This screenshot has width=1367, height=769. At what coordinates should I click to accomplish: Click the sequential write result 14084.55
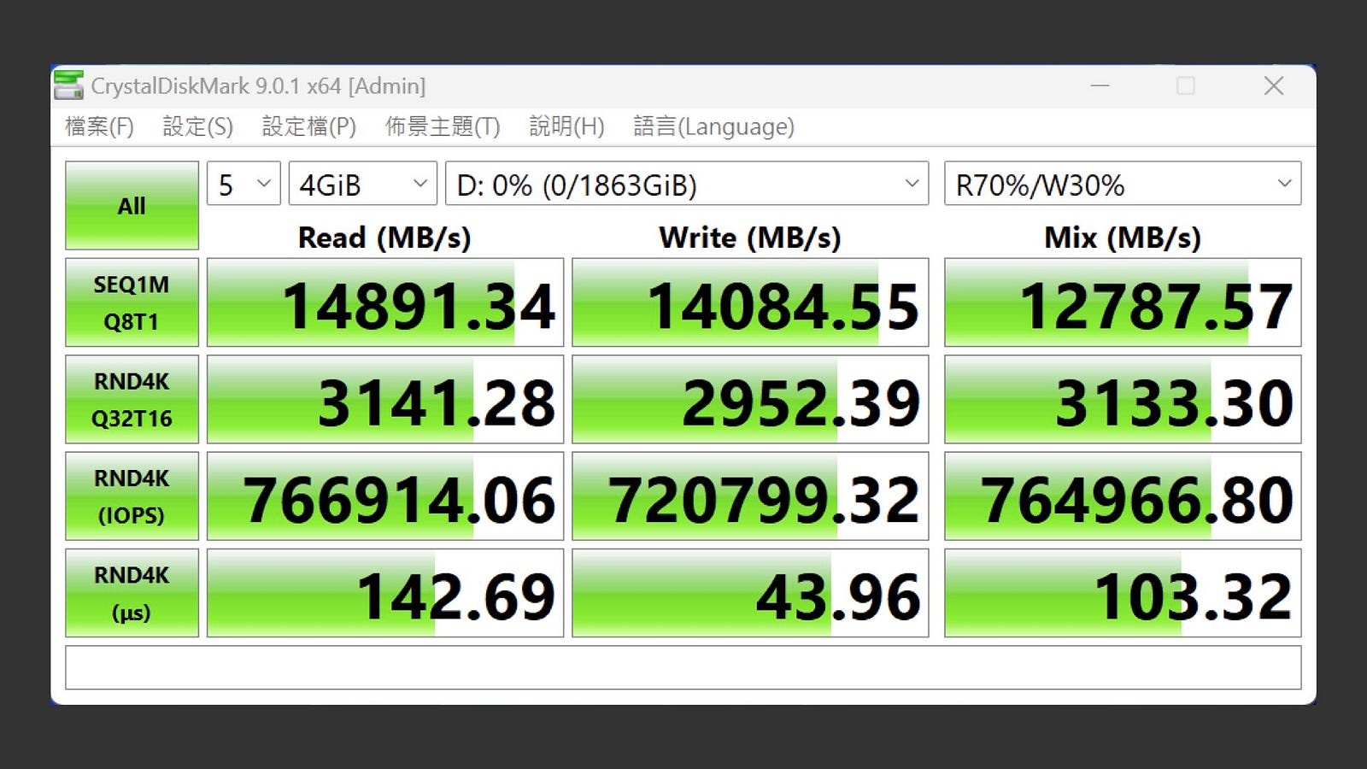pyautogui.click(x=750, y=302)
